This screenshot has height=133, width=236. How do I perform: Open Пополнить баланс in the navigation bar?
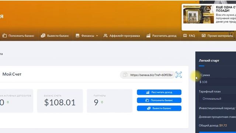pos(18,36)
